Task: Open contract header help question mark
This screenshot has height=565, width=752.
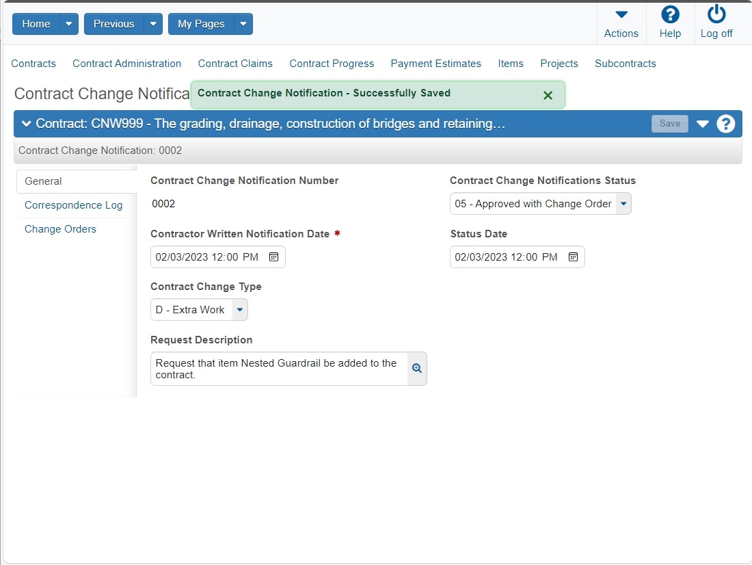Action: point(725,124)
